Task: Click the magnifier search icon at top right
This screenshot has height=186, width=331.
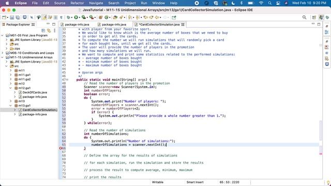Action: point(304,18)
